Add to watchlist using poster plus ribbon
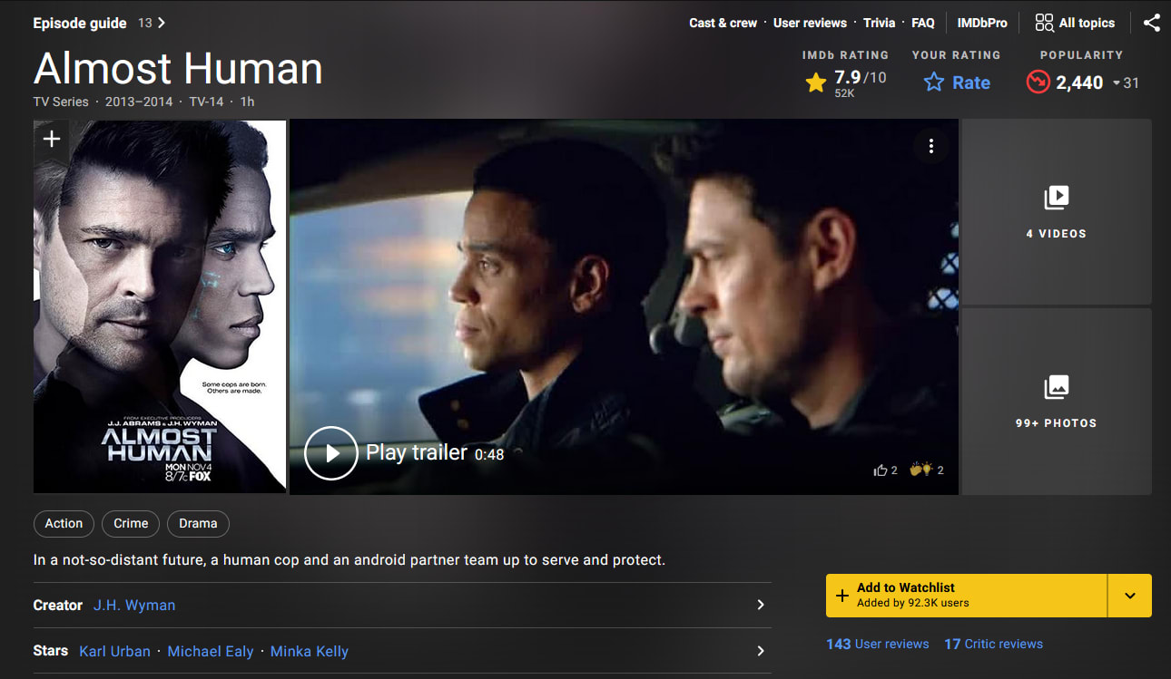The width and height of the screenshot is (1171, 679). click(52, 139)
